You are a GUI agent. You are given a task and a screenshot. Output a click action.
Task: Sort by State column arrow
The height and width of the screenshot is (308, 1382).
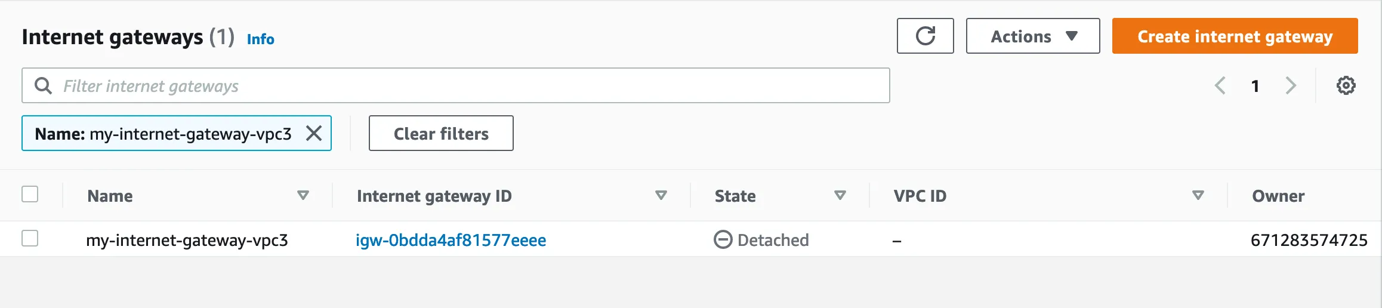(x=840, y=196)
